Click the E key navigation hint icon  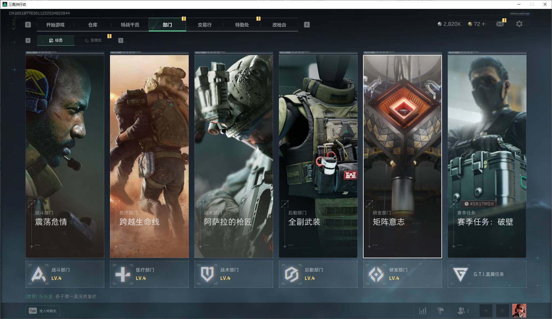[307, 25]
